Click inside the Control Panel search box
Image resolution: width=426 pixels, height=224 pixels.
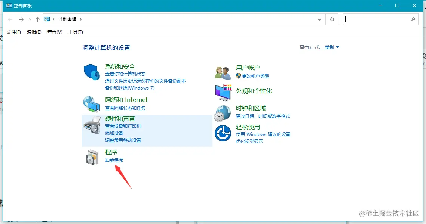pos(378,19)
